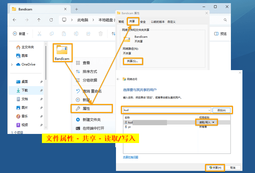Click 此电脑 in the address path
255x173 pixels.
click(83, 20)
